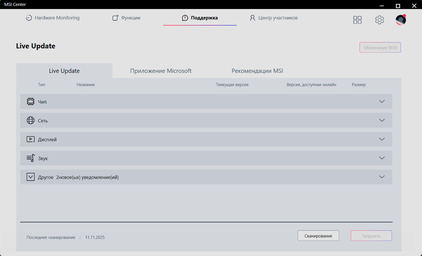This screenshot has height=256, width=422.
Task: Open settings via the gear icon
Action: click(x=380, y=20)
